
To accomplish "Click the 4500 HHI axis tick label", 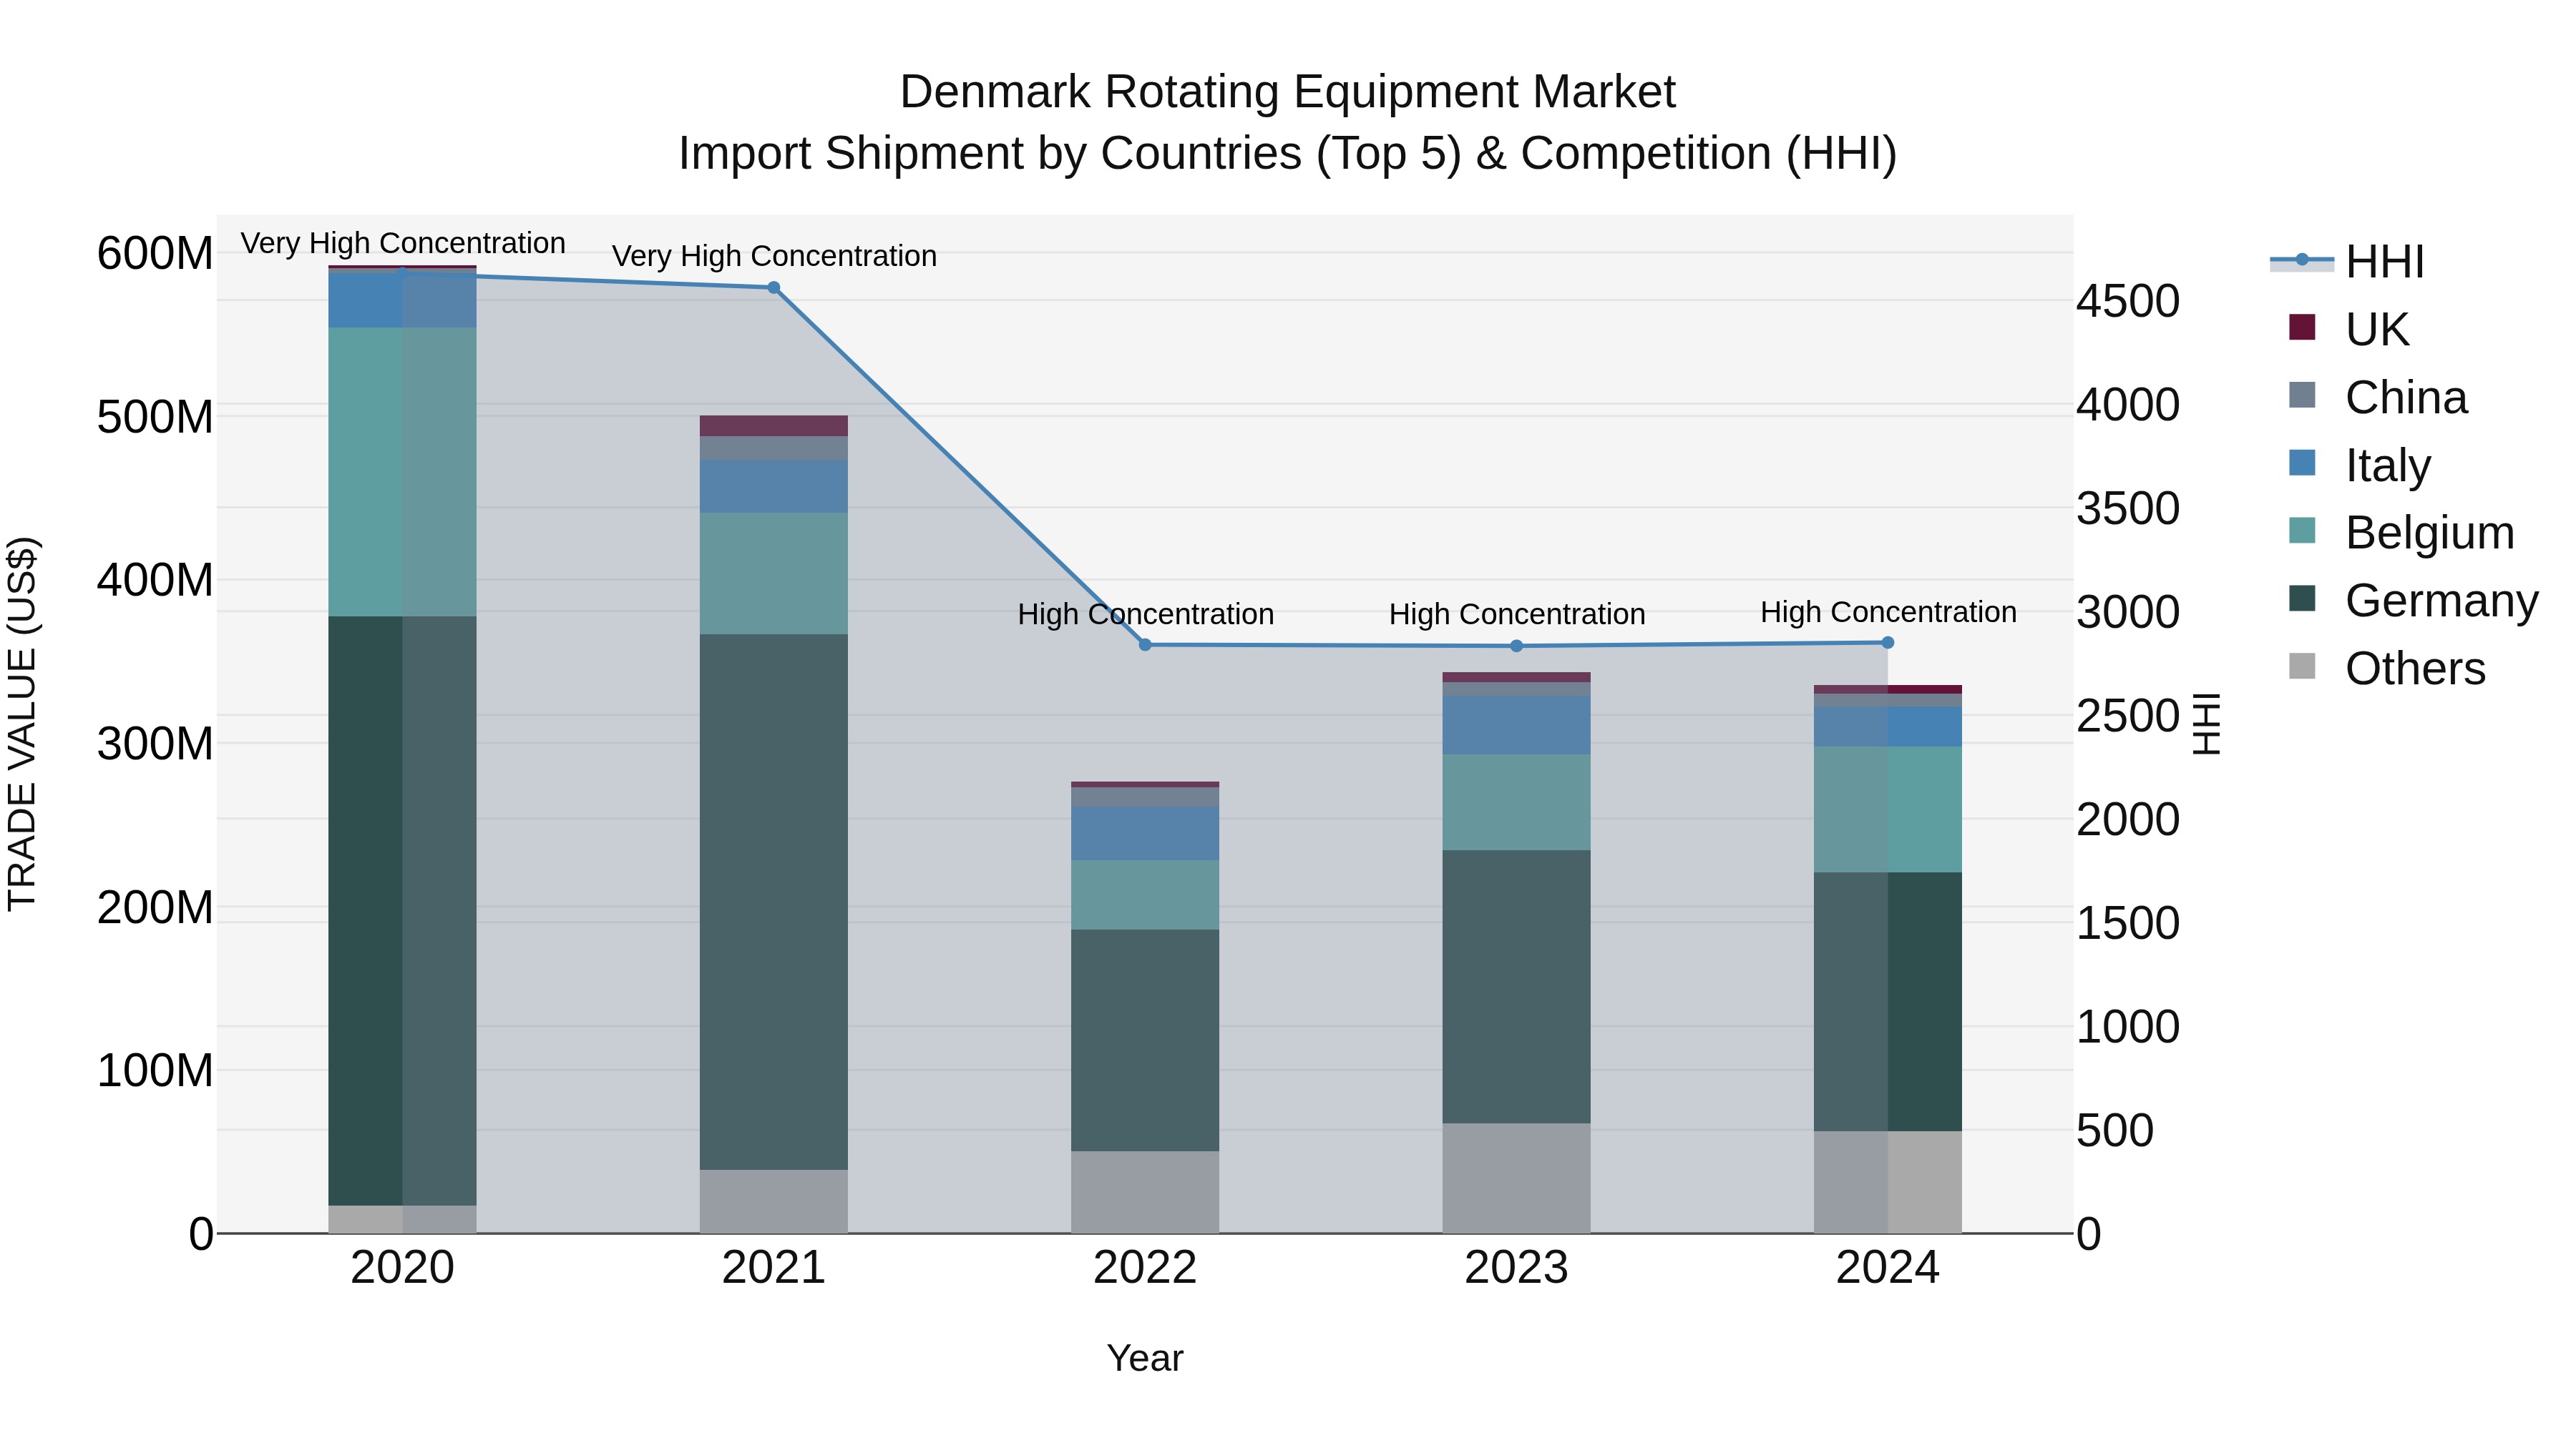I will click(2128, 301).
